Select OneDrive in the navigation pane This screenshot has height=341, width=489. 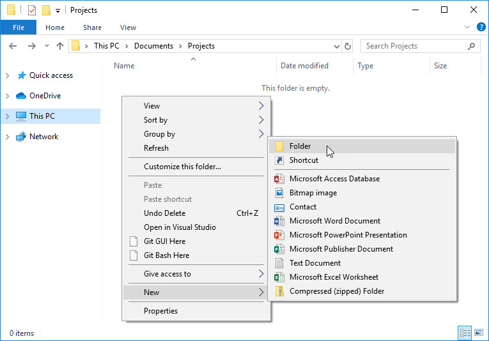click(45, 96)
